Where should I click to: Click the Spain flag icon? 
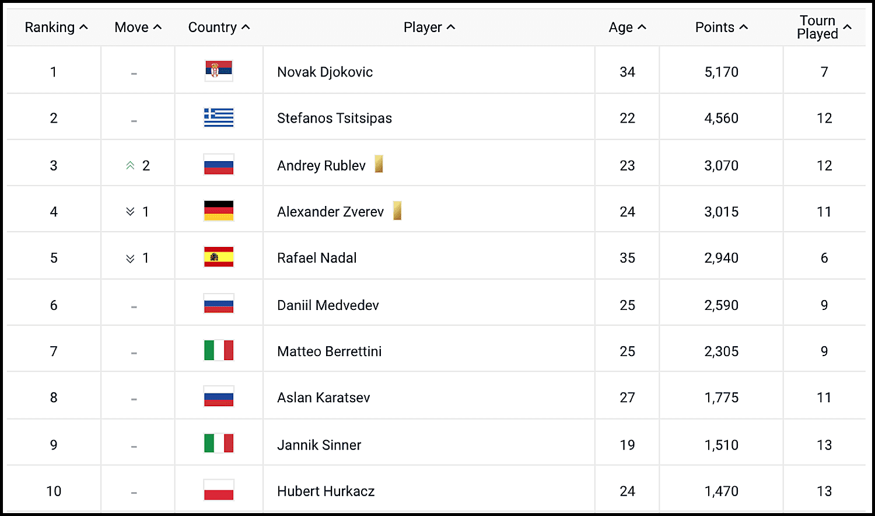coord(219,257)
